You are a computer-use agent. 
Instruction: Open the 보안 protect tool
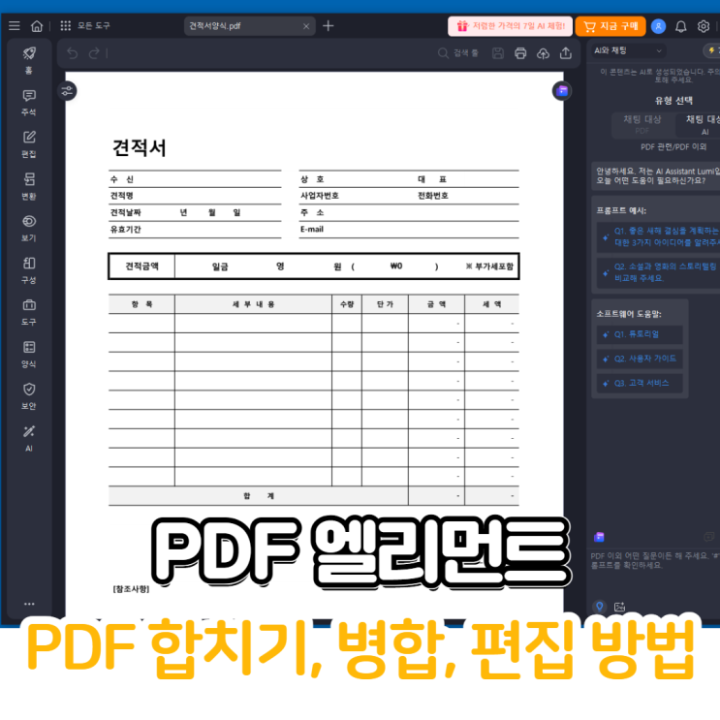[29, 396]
